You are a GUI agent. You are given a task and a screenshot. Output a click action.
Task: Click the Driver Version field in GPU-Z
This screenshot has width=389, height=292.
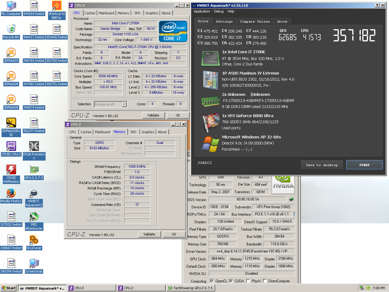(252, 251)
